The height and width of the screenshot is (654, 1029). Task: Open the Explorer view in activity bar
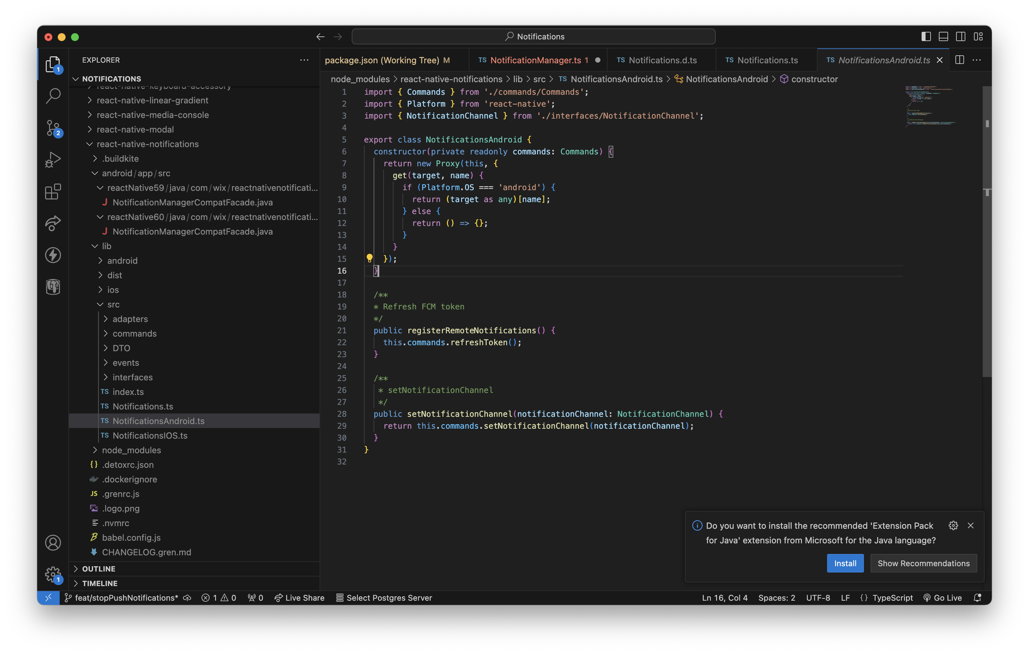[x=53, y=65]
